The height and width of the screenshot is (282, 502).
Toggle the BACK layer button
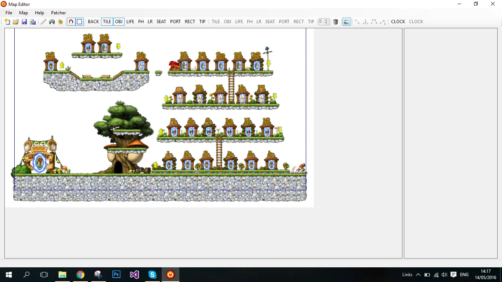(x=93, y=22)
